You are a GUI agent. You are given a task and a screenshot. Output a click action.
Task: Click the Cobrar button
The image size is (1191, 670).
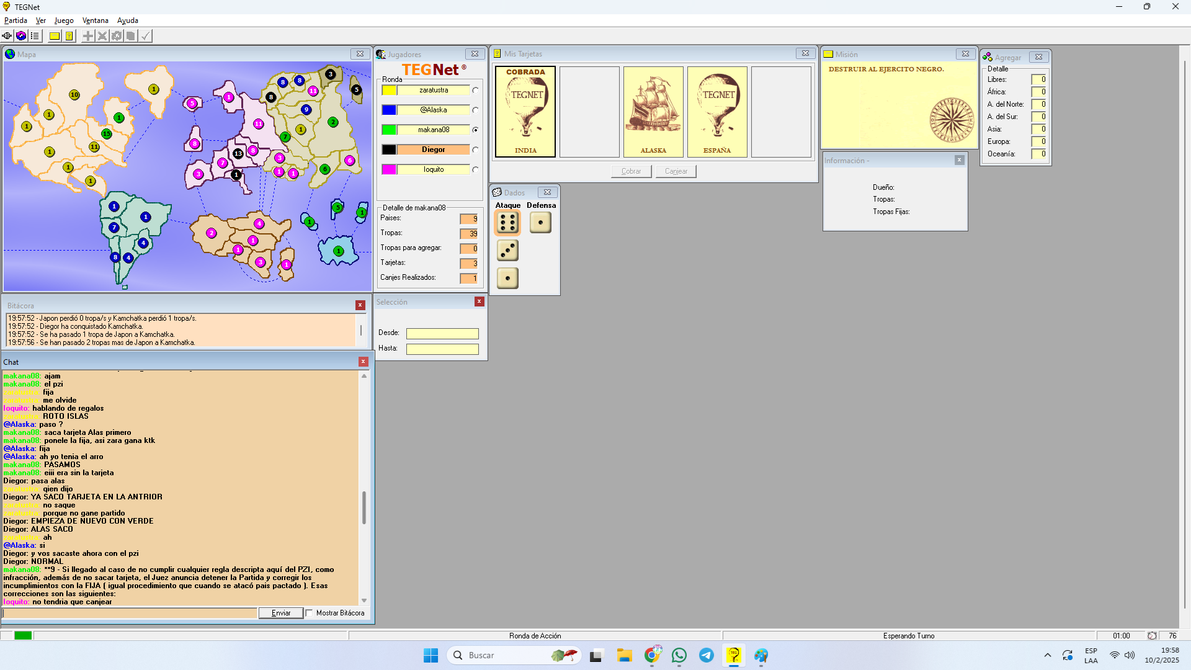(631, 171)
